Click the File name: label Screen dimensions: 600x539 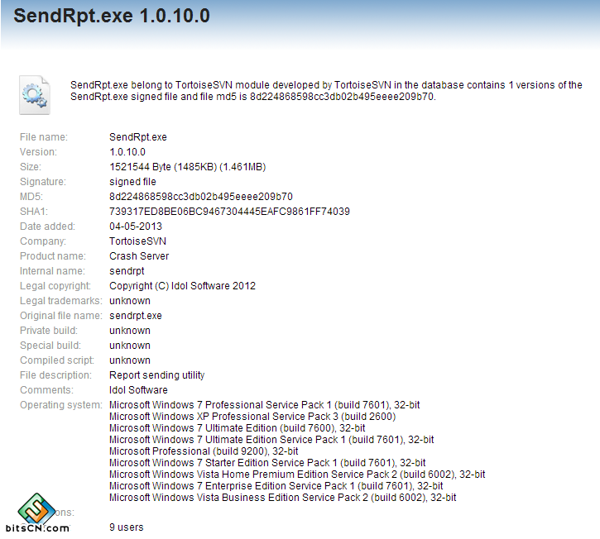point(44,137)
